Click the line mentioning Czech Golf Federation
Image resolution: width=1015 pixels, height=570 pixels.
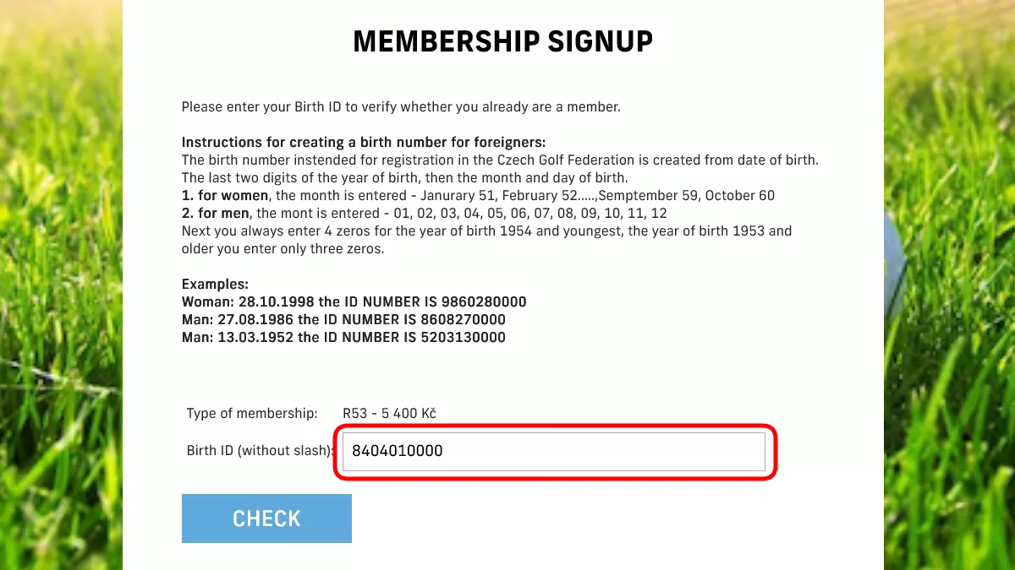[500, 160]
